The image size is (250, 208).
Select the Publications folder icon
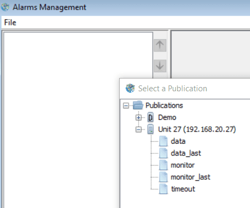138,106
